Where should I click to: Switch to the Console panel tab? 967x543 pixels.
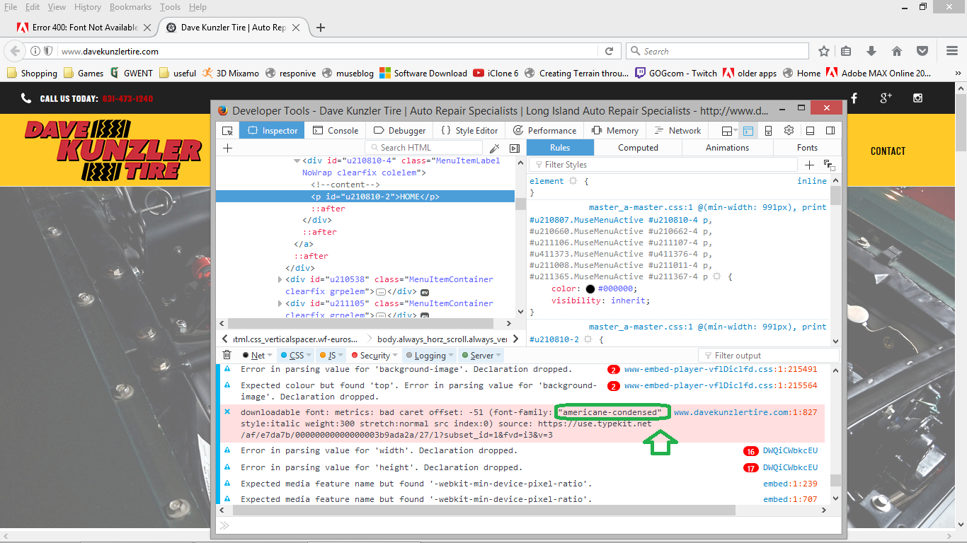point(336,131)
